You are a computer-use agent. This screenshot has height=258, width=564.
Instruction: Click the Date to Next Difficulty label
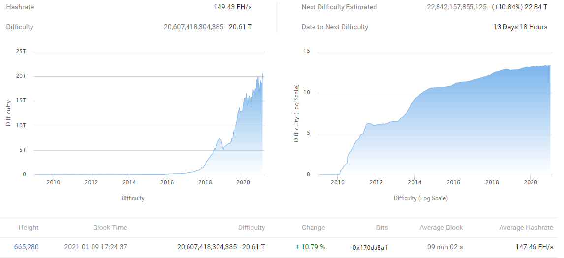click(x=335, y=27)
